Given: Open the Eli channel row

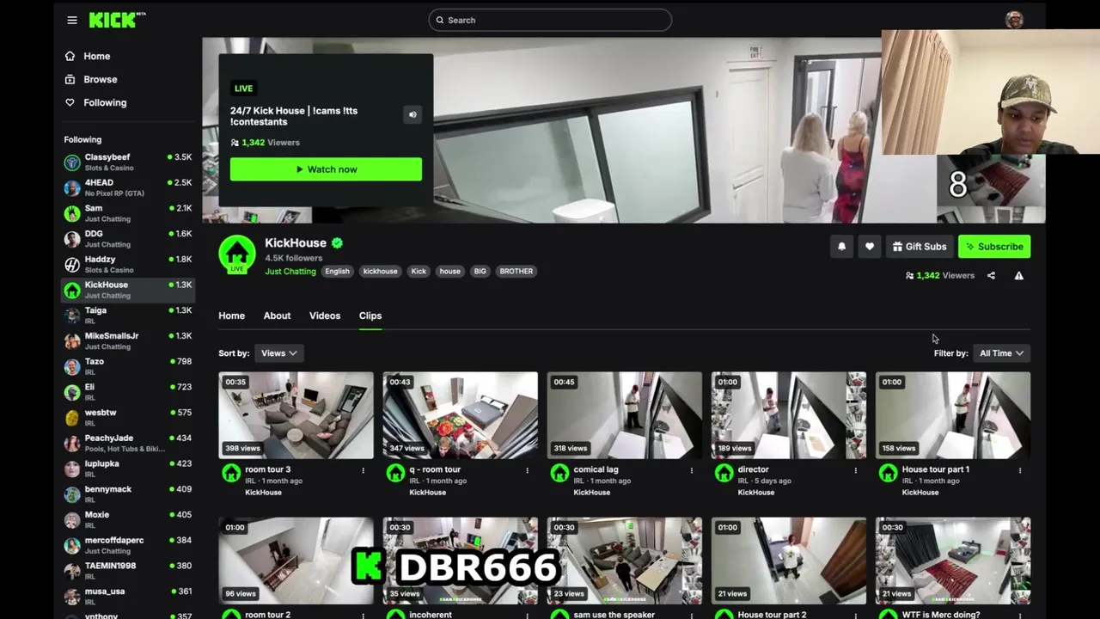Looking at the screenshot, I should 128,392.
